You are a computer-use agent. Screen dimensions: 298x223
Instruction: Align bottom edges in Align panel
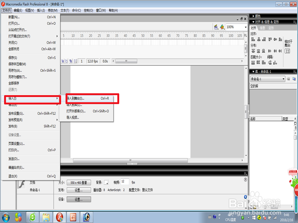pyautogui.click(x=280, y=39)
